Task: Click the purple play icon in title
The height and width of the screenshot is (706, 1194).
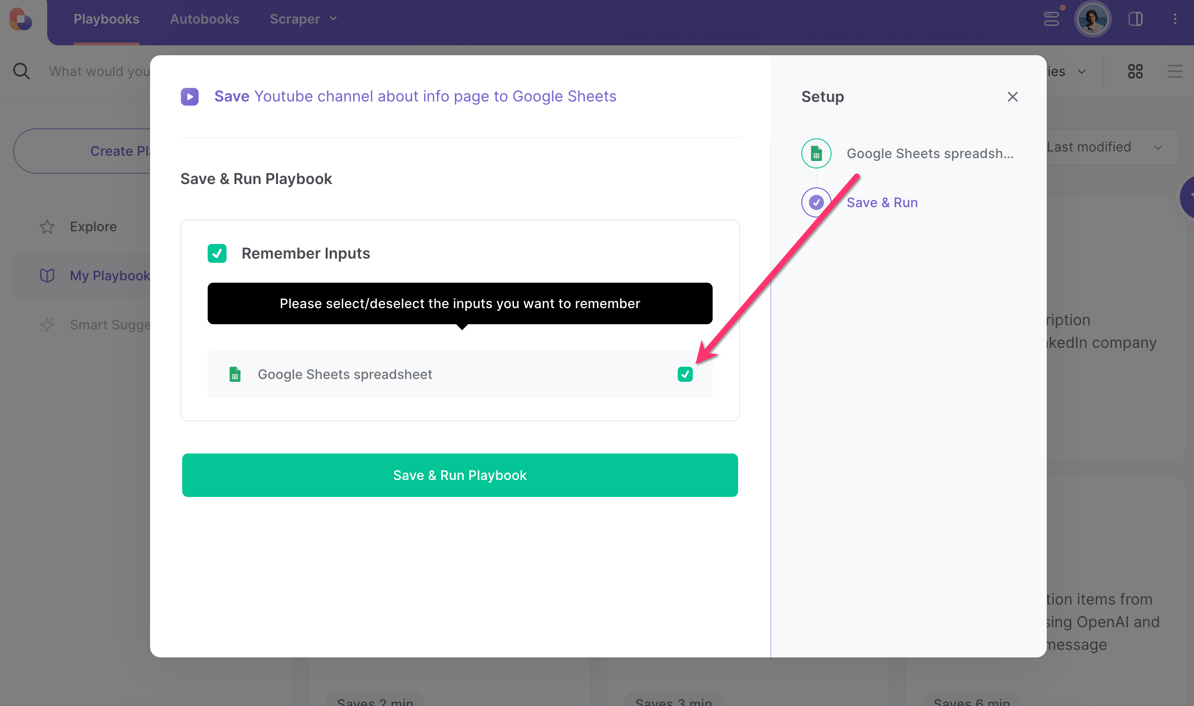Action: 190,97
